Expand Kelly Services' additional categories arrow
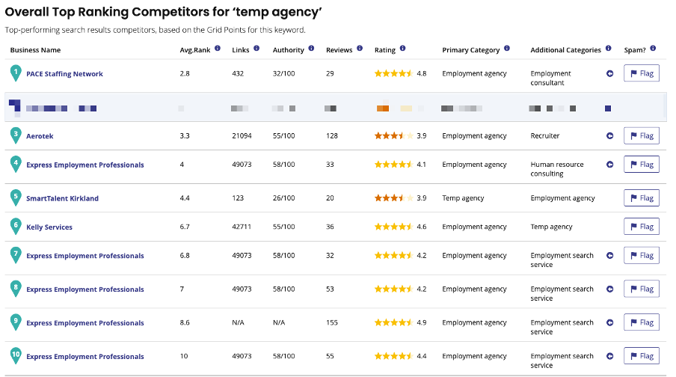The width and height of the screenshot is (676, 377). point(609,227)
